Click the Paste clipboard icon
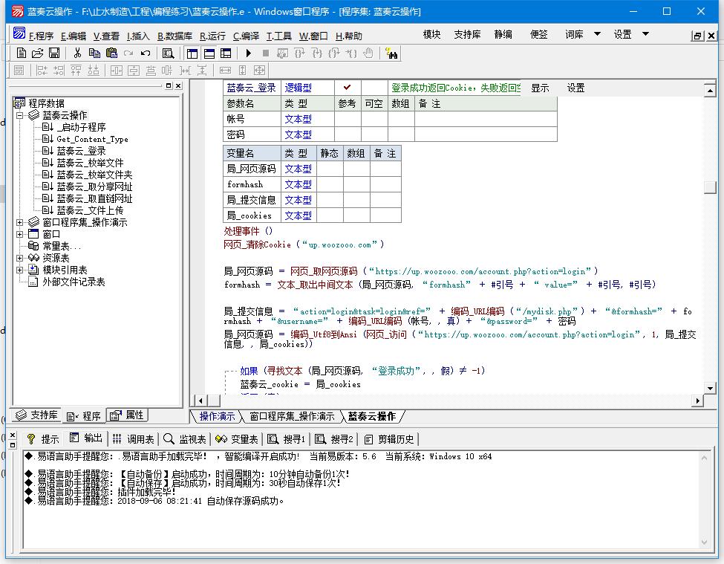Viewport: 724px width, 564px height. [111, 53]
